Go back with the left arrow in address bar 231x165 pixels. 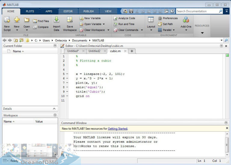5,40
